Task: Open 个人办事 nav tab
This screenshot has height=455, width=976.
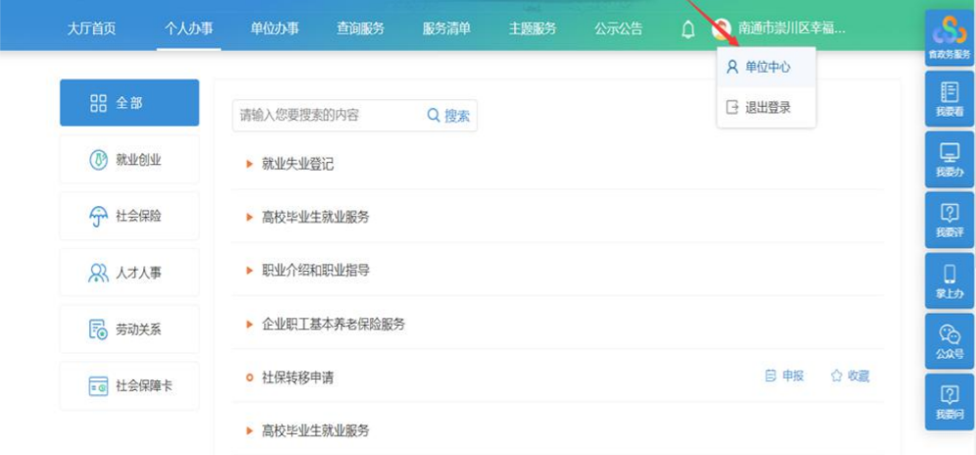Action: click(x=188, y=28)
